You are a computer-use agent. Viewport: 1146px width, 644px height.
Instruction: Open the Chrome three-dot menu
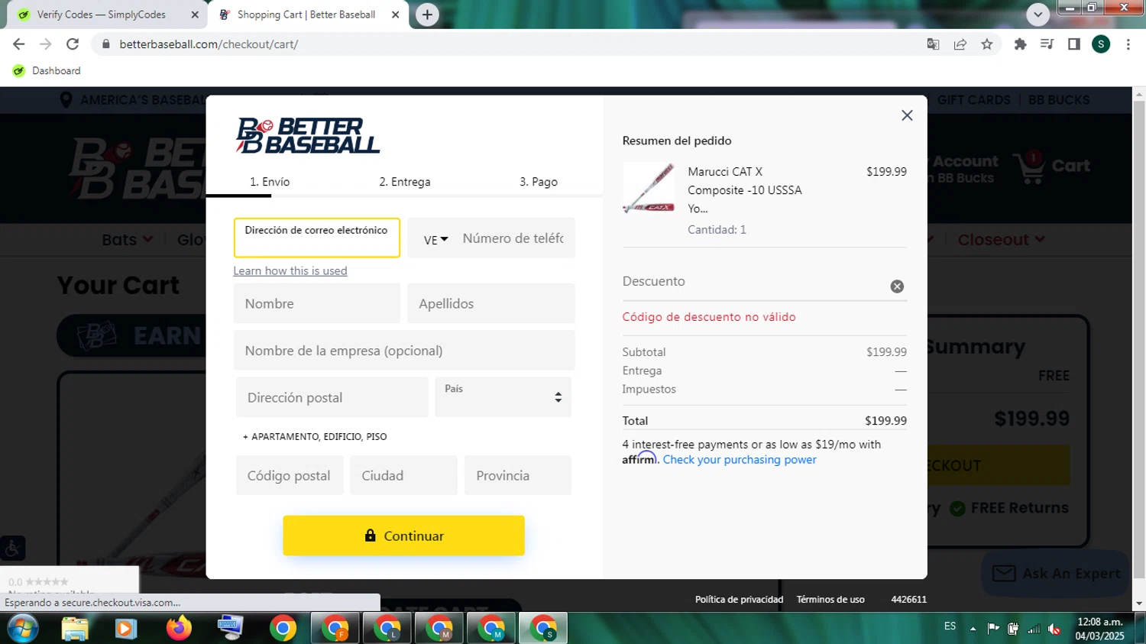coord(1128,44)
